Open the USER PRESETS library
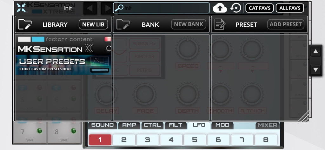 [63, 65]
